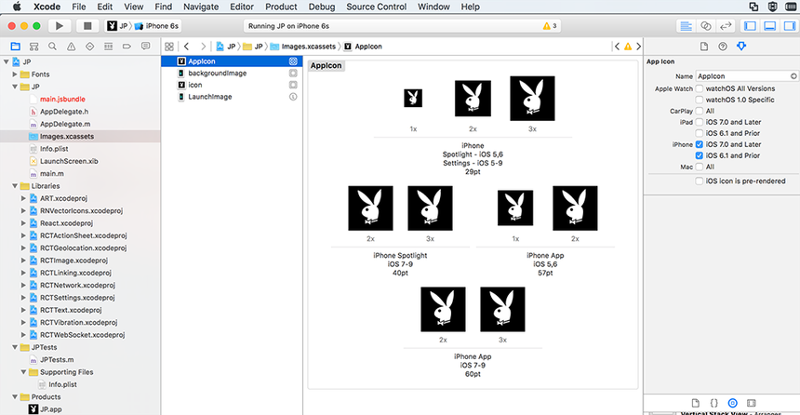Open the Issue navigator warning icon
This screenshot has width=800, height=415.
(70, 46)
